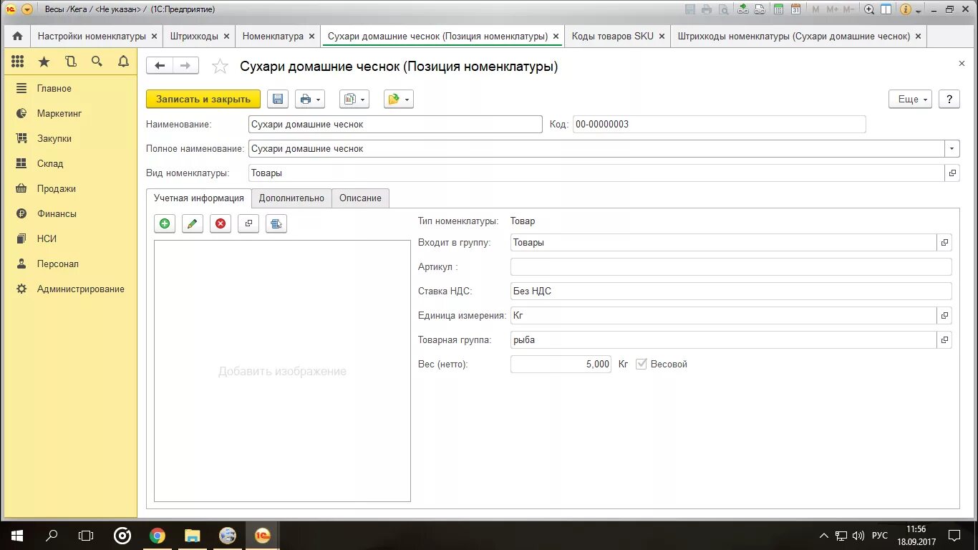Open the Еще menu dropdown
978x550 pixels.
coord(911,99)
